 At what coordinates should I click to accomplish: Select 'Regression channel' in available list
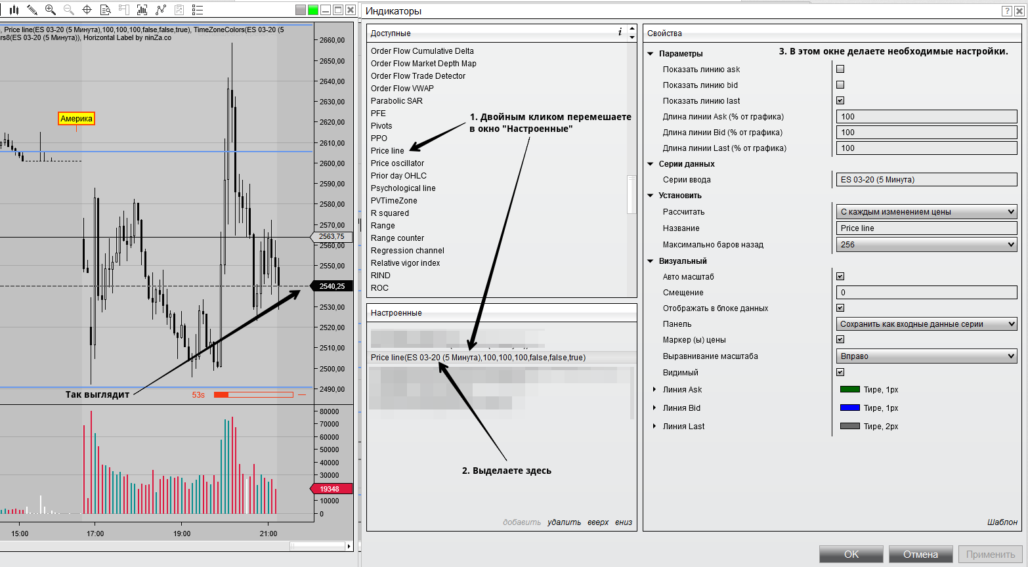[407, 251]
